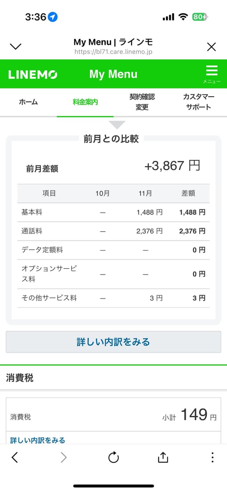Open the 契約確認変更 tab
The width and height of the screenshot is (227, 492).
142,102
